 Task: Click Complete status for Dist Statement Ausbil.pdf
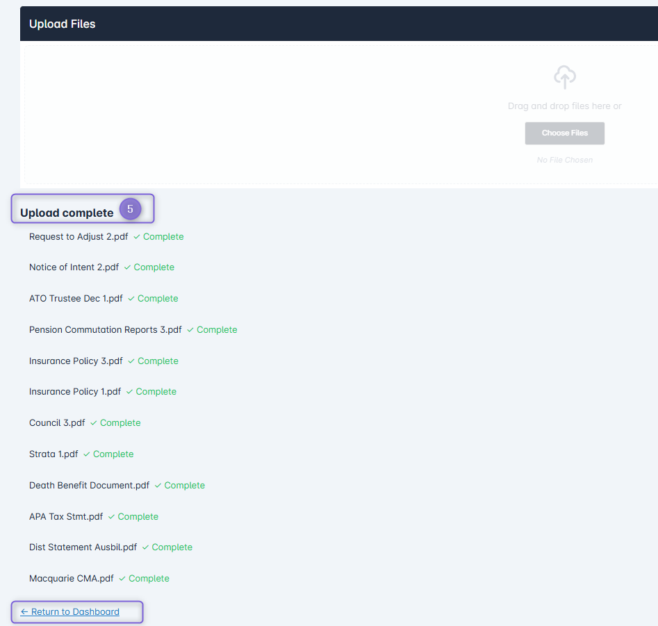coord(172,547)
